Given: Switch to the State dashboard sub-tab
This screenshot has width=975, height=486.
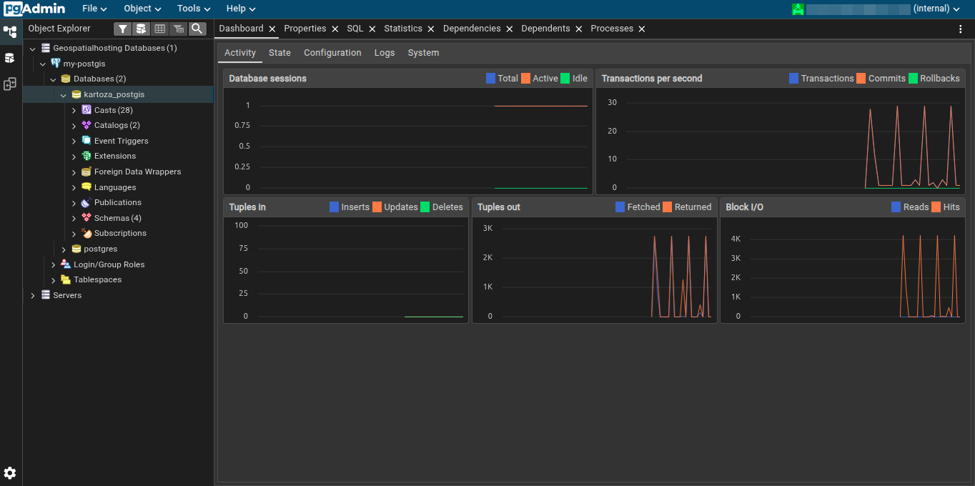Looking at the screenshot, I should pos(279,53).
